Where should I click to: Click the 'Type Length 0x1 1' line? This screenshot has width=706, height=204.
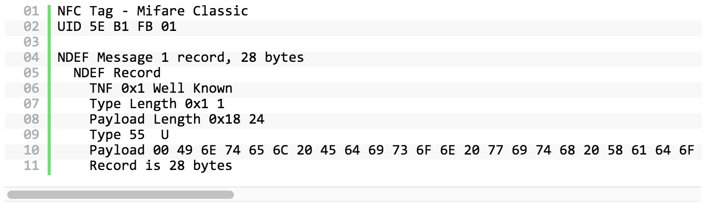pos(157,104)
